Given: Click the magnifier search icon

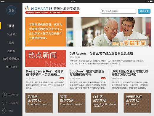Looking at the screenshot, I should coord(103,11).
